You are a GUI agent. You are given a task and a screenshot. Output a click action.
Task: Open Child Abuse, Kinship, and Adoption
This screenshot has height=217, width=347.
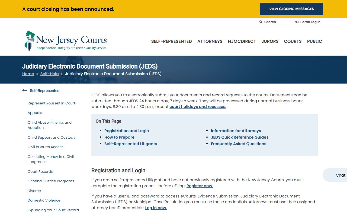pyautogui.click(x=50, y=125)
